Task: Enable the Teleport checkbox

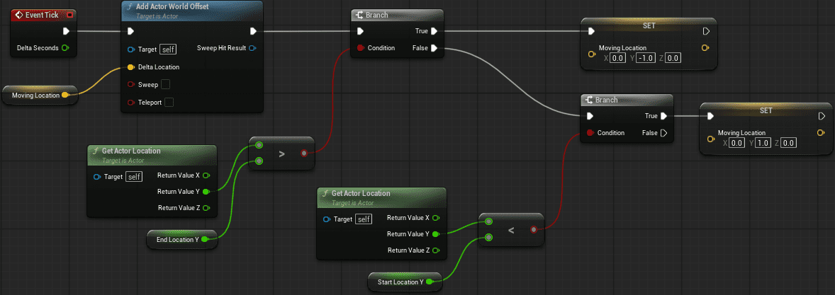Action: pyautogui.click(x=169, y=102)
